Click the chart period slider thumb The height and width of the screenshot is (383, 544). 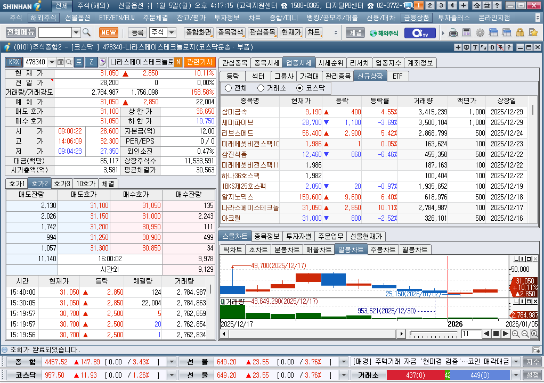(411, 334)
